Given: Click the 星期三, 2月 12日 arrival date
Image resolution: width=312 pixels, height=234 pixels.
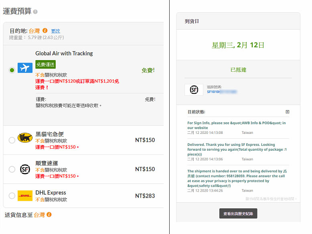Looking at the screenshot, I should [238, 45].
